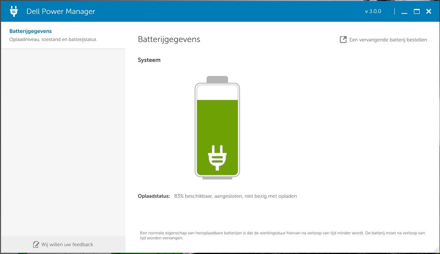Click the 'v 3.0.0' version label
The width and height of the screenshot is (440, 254).
click(x=373, y=12)
